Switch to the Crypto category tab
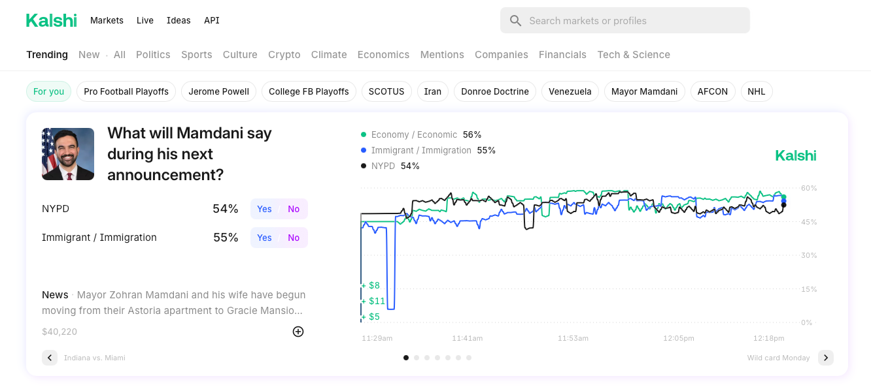This screenshot has width=871, height=391. (284, 55)
